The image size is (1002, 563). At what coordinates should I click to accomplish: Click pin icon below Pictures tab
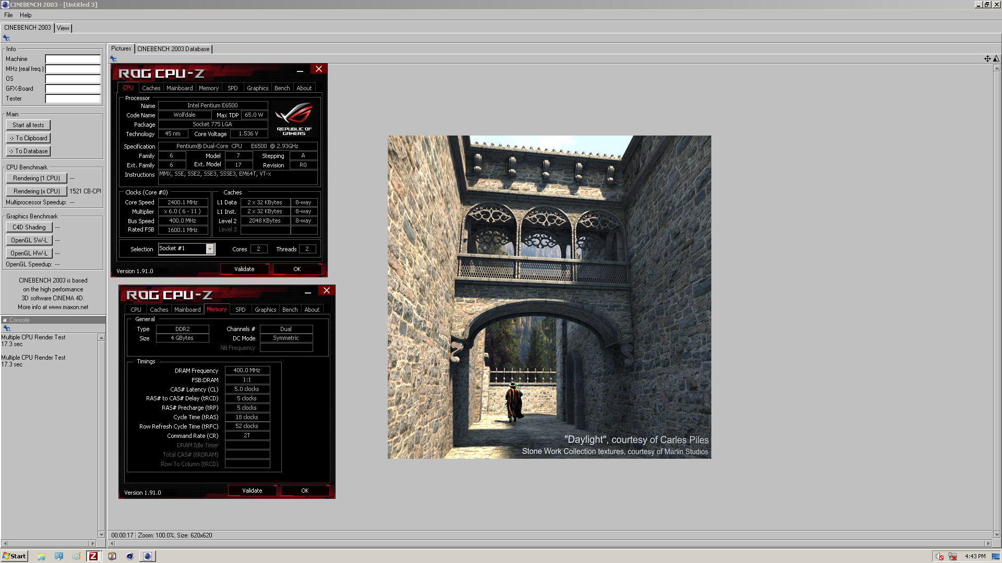click(x=113, y=59)
